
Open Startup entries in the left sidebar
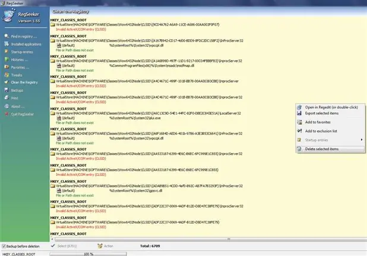22,52
